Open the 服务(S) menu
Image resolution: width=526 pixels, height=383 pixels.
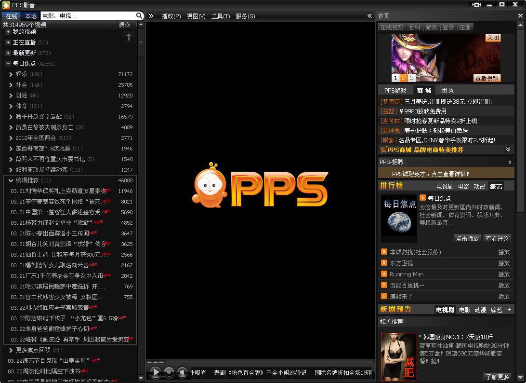245,16
